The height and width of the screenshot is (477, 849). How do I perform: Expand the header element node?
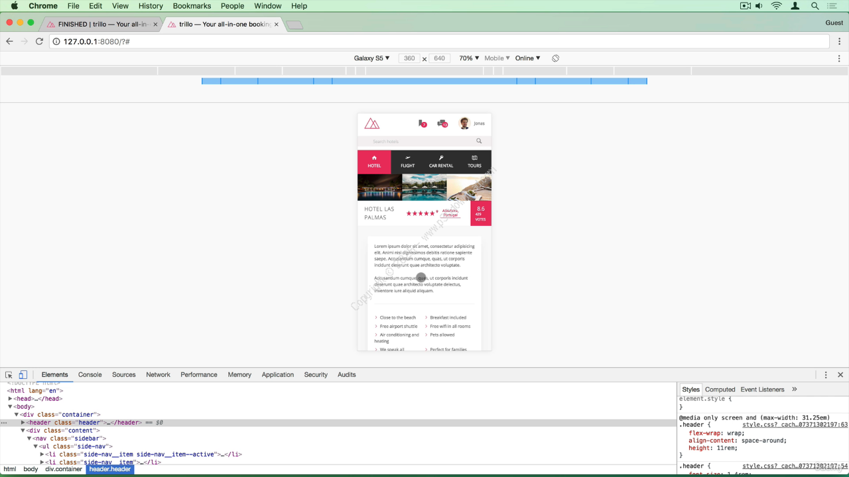(23, 423)
